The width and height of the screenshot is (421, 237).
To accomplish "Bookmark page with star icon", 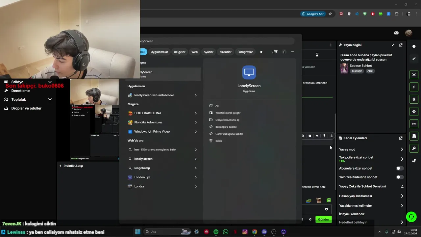I will point(330,14).
